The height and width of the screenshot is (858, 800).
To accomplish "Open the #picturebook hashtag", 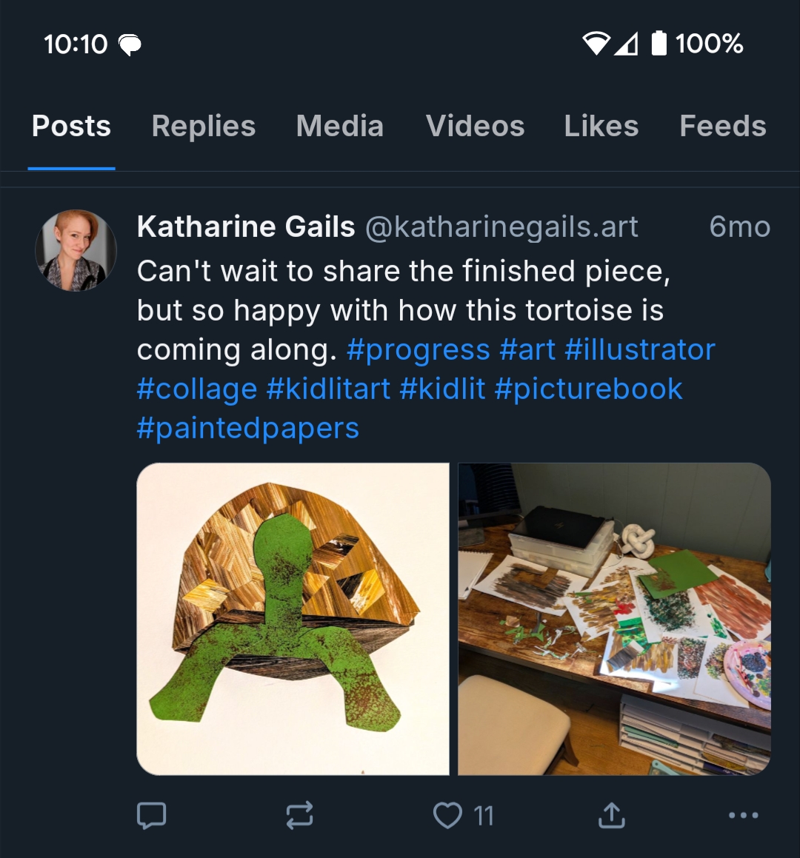I will click(x=588, y=389).
